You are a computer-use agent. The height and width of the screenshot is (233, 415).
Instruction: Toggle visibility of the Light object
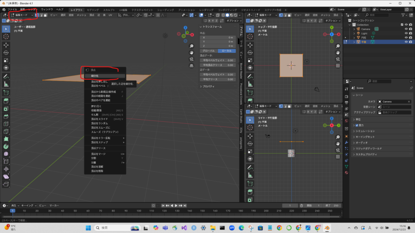(x=406, y=33)
